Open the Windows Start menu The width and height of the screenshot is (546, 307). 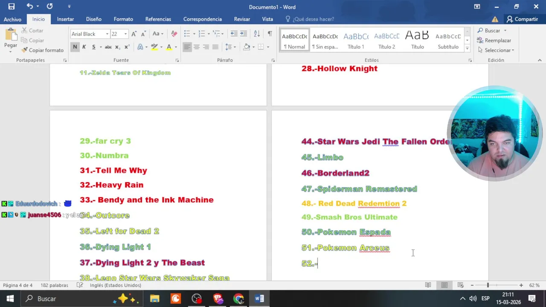coord(10,298)
